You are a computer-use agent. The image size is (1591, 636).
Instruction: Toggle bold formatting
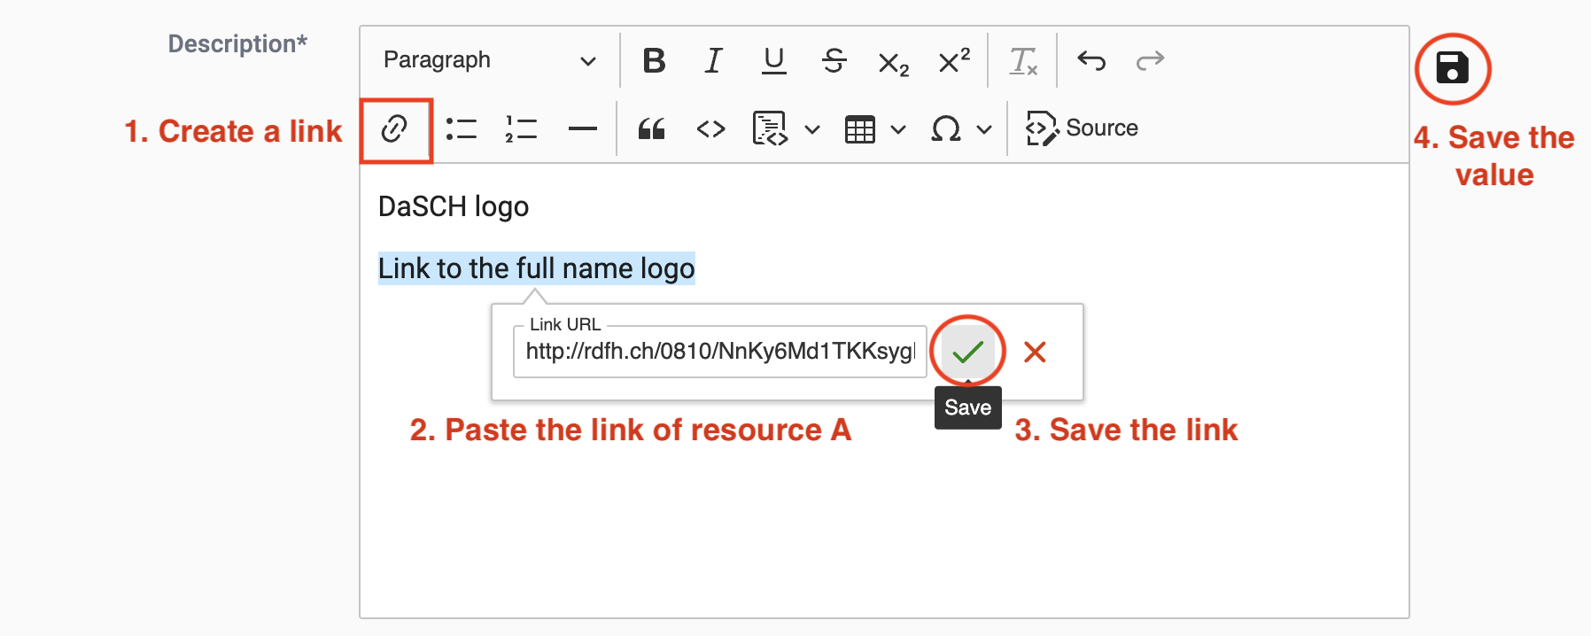(x=654, y=61)
